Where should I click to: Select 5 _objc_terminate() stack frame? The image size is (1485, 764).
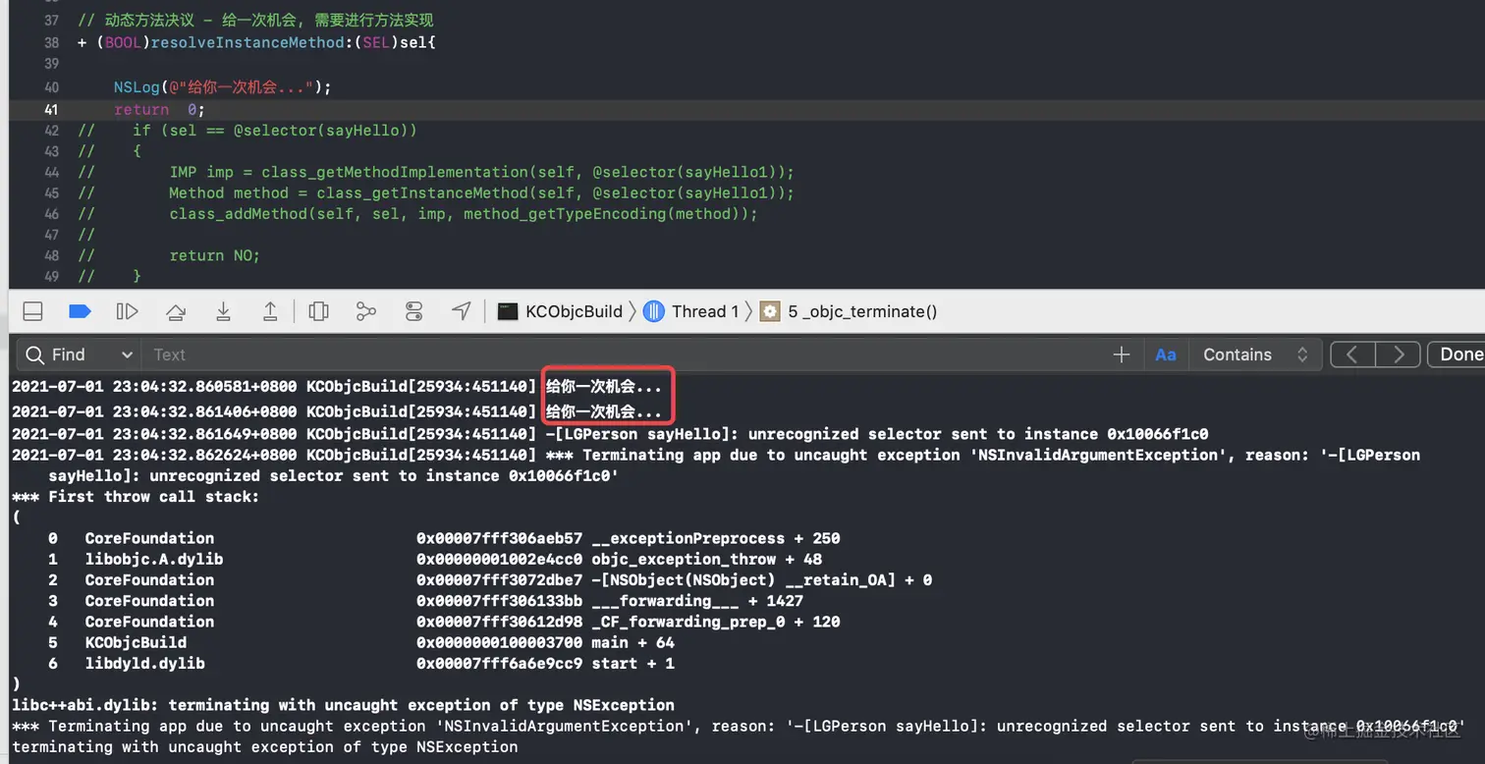point(849,311)
